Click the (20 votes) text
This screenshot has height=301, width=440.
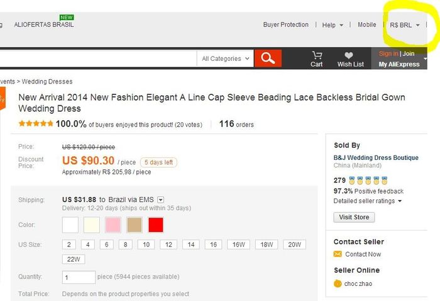coord(189,125)
